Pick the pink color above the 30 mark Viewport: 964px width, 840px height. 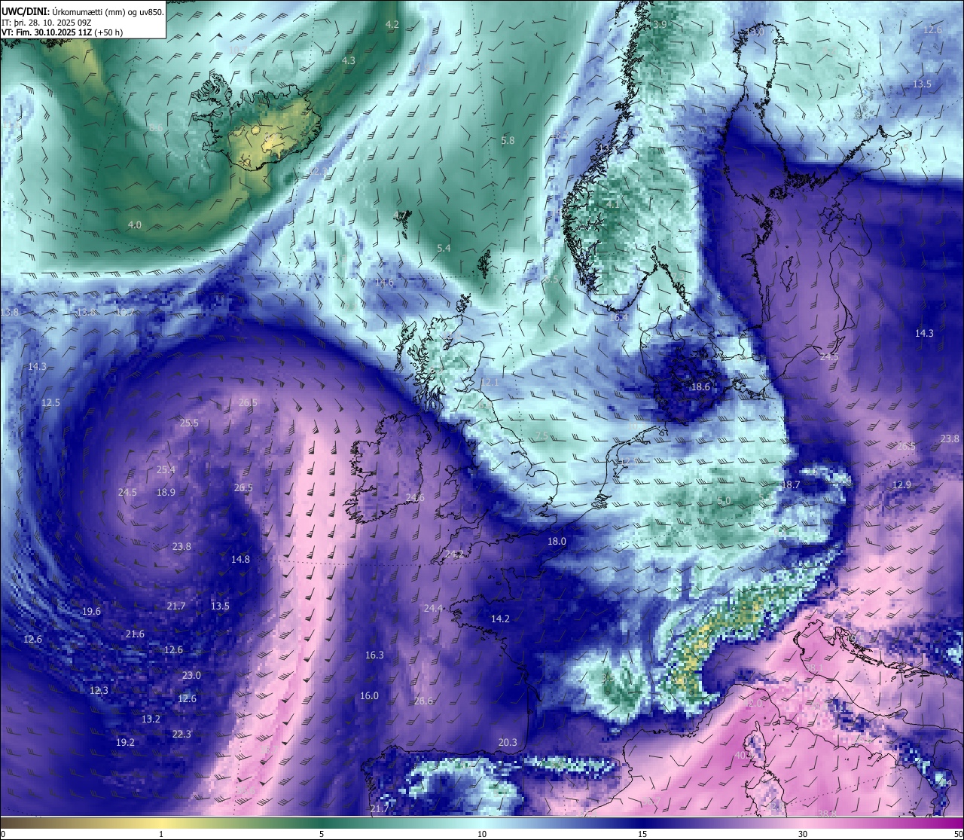803,822
